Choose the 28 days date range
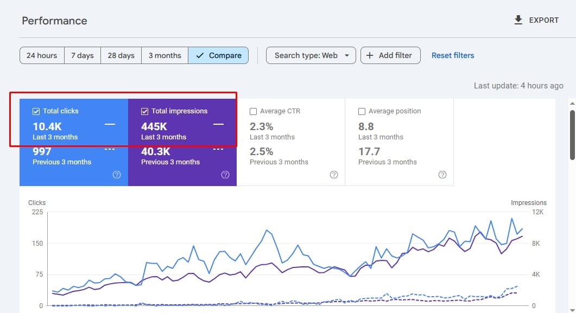 pyautogui.click(x=121, y=55)
